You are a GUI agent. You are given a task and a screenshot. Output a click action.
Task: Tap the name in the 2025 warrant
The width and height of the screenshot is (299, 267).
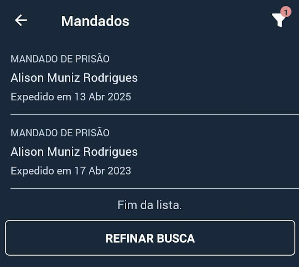click(74, 78)
